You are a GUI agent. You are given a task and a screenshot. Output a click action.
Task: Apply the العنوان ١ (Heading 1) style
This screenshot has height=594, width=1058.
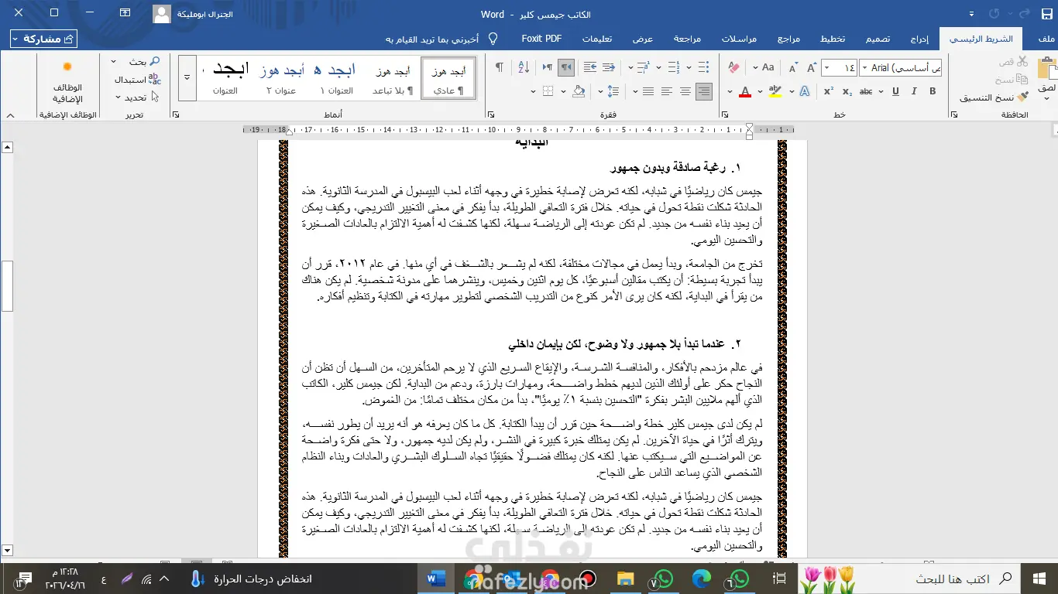337,78
